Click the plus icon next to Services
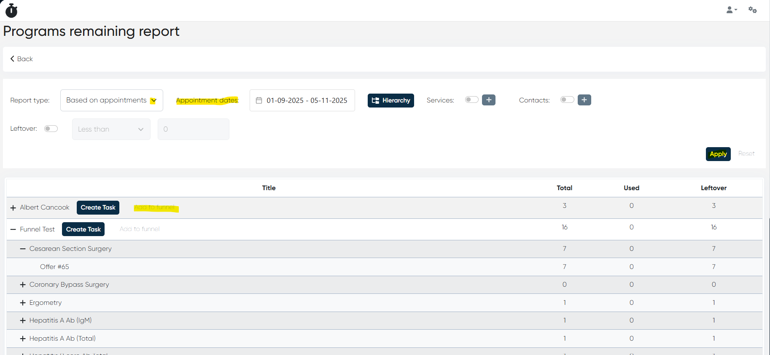Viewport: 770px width, 355px height. click(x=488, y=100)
